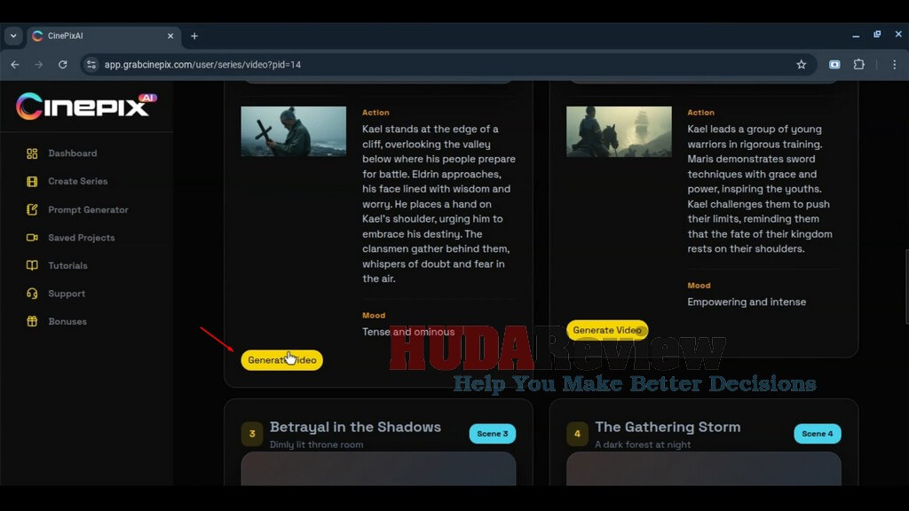Close the CinePixAI tab
This screenshot has height=511, width=909.
pyautogui.click(x=170, y=35)
